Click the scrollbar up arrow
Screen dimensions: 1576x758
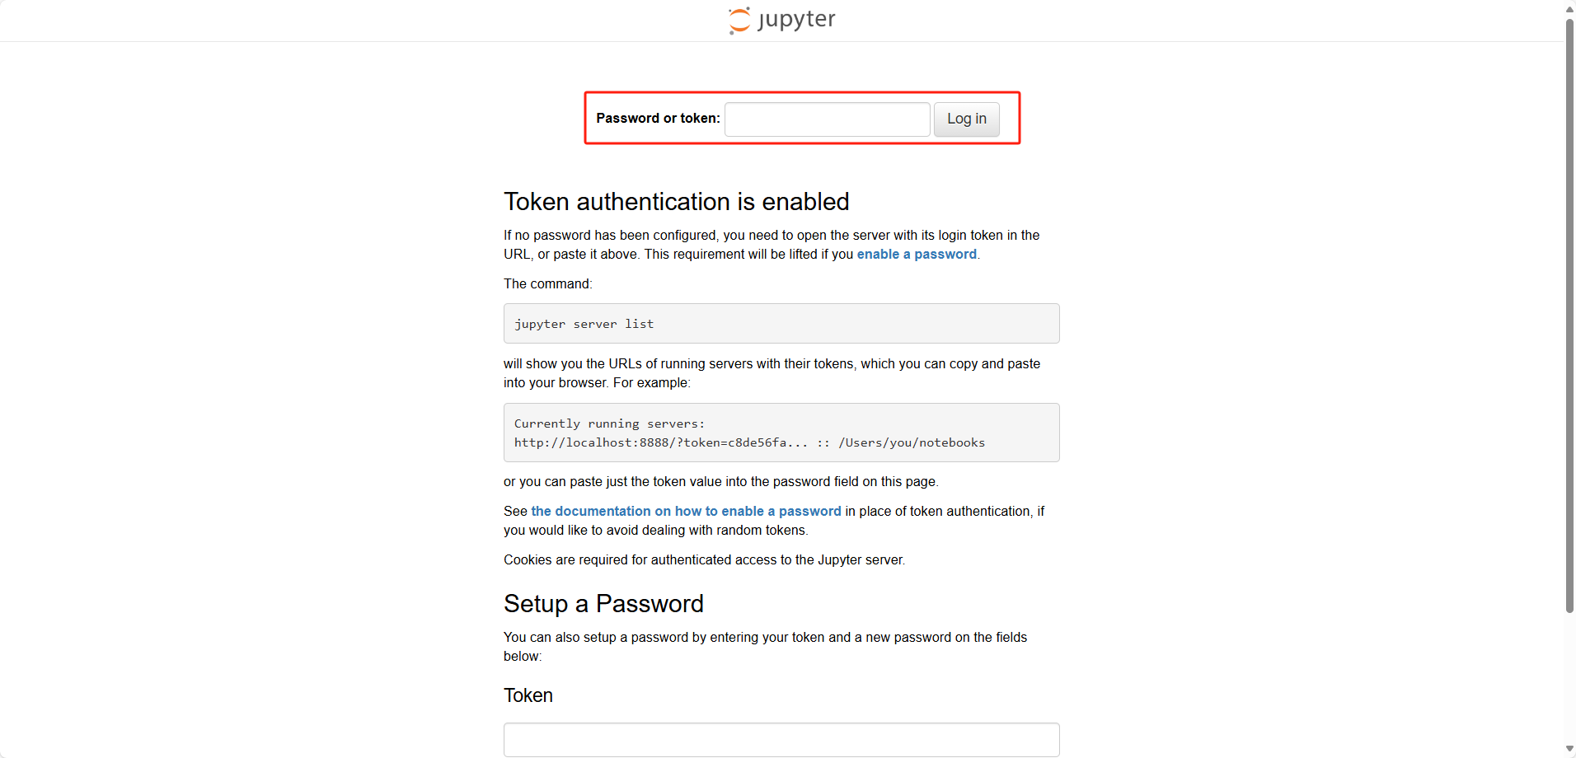[x=1569, y=8]
